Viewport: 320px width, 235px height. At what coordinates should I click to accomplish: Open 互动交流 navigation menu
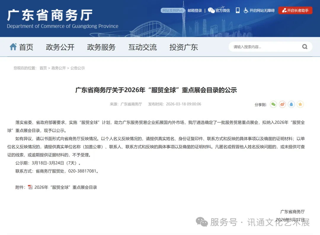pyautogui.click(x=143, y=47)
